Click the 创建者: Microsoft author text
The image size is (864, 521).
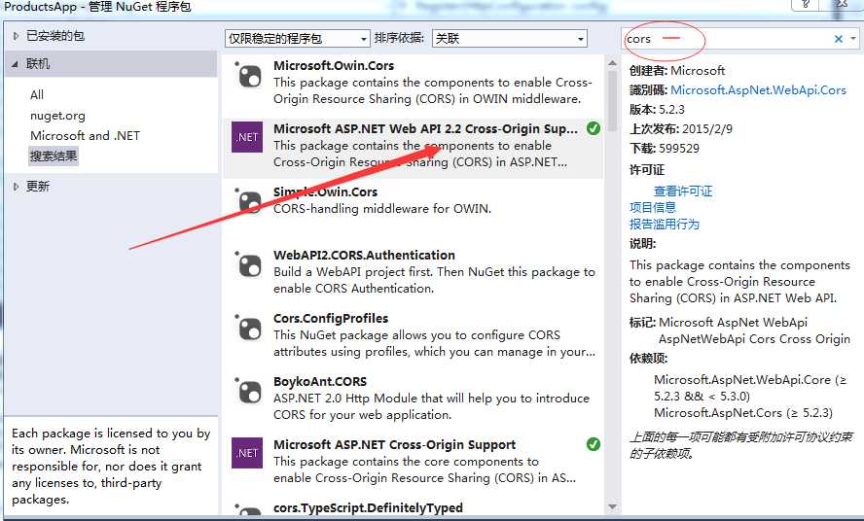(677, 71)
